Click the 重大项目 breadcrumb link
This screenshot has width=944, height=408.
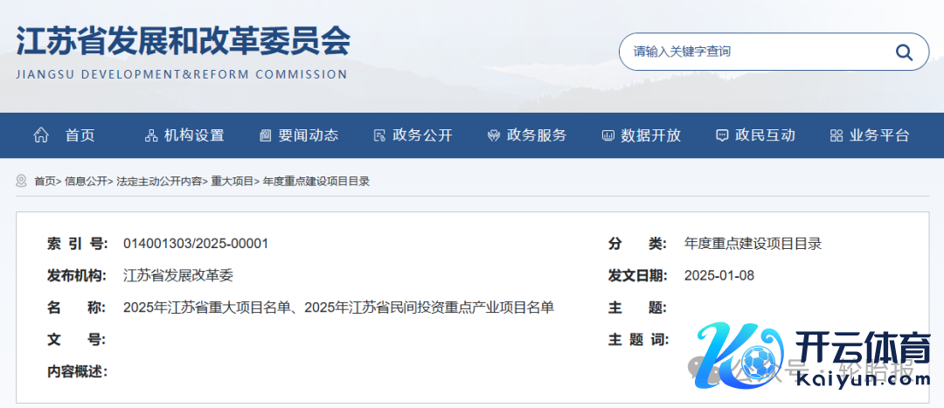click(232, 182)
